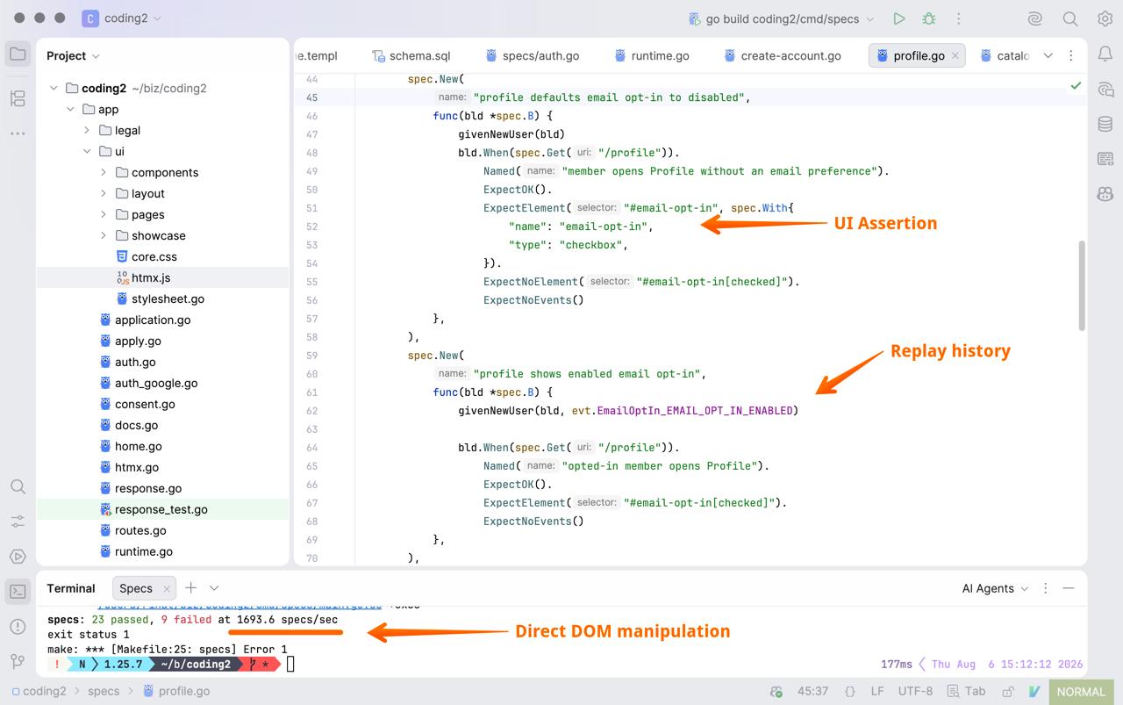Click the specs breadcrumb in status bar
The height and width of the screenshot is (705, 1123).
tap(104, 691)
